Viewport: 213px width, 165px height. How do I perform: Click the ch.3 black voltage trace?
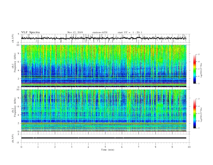104,138
